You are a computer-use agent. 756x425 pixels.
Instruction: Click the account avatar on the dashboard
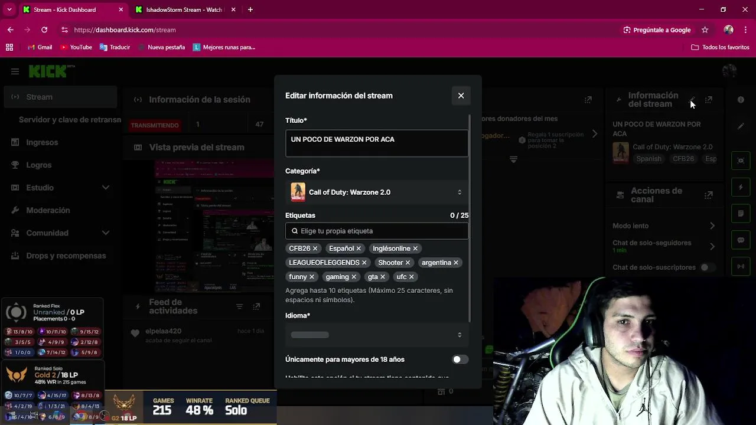pyautogui.click(x=729, y=71)
